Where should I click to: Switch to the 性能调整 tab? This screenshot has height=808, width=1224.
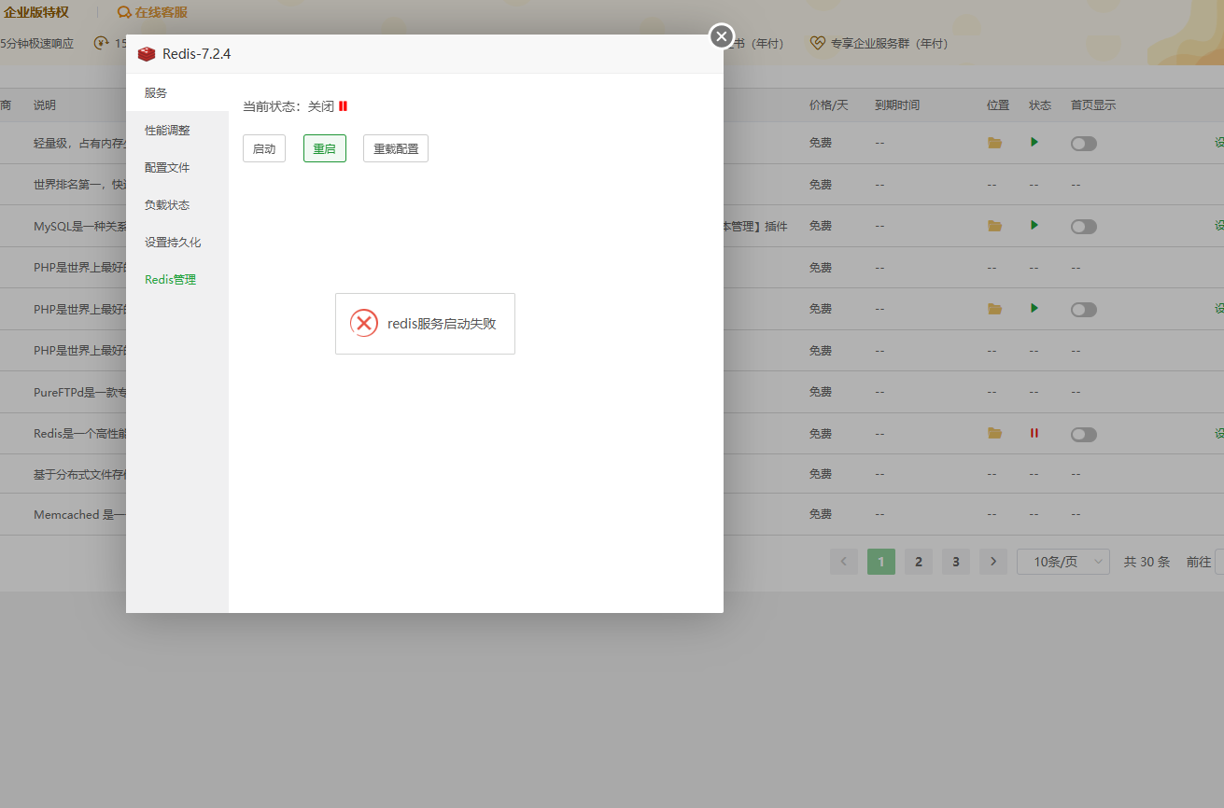[x=177, y=130]
